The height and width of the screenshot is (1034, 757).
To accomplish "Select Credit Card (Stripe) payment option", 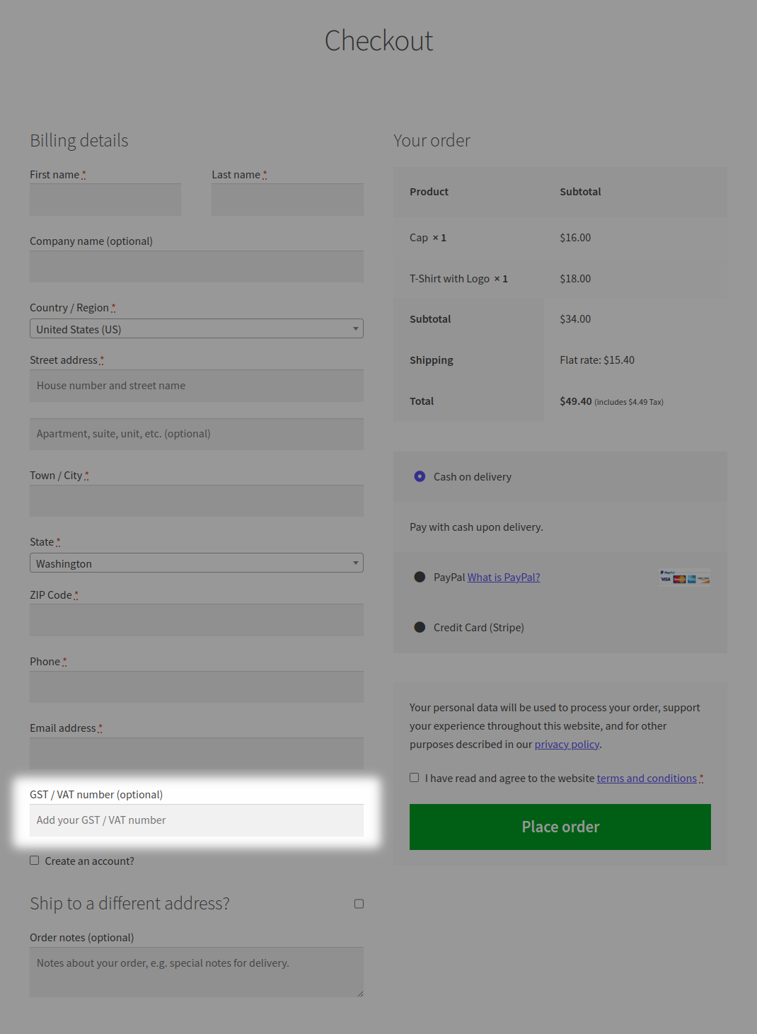I will (x=420, y=627).
